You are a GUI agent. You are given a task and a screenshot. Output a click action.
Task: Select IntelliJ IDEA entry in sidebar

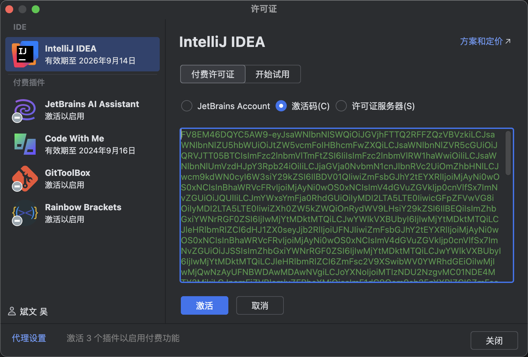(82, 54)
